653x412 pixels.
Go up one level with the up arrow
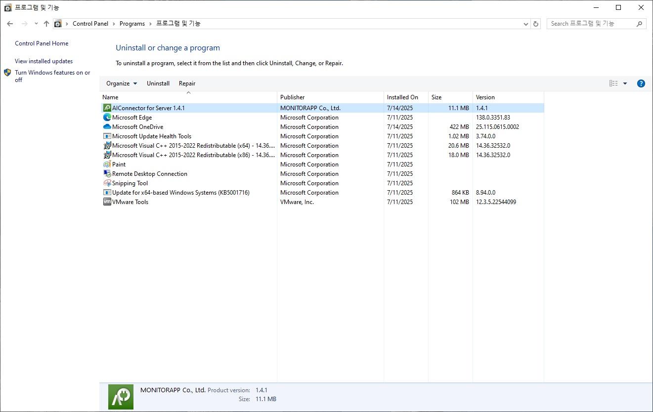point(46,24)
